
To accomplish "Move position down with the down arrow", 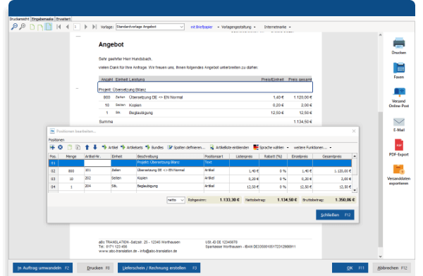I will pyautogui.click(x=95, y=147).
